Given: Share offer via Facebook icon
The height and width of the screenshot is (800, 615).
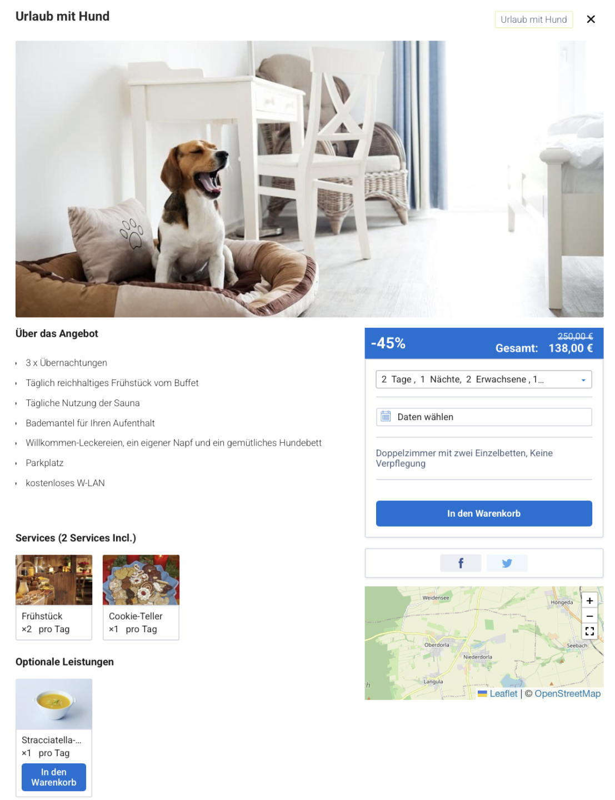Looking at the screenshot, I should pos(461,563).
